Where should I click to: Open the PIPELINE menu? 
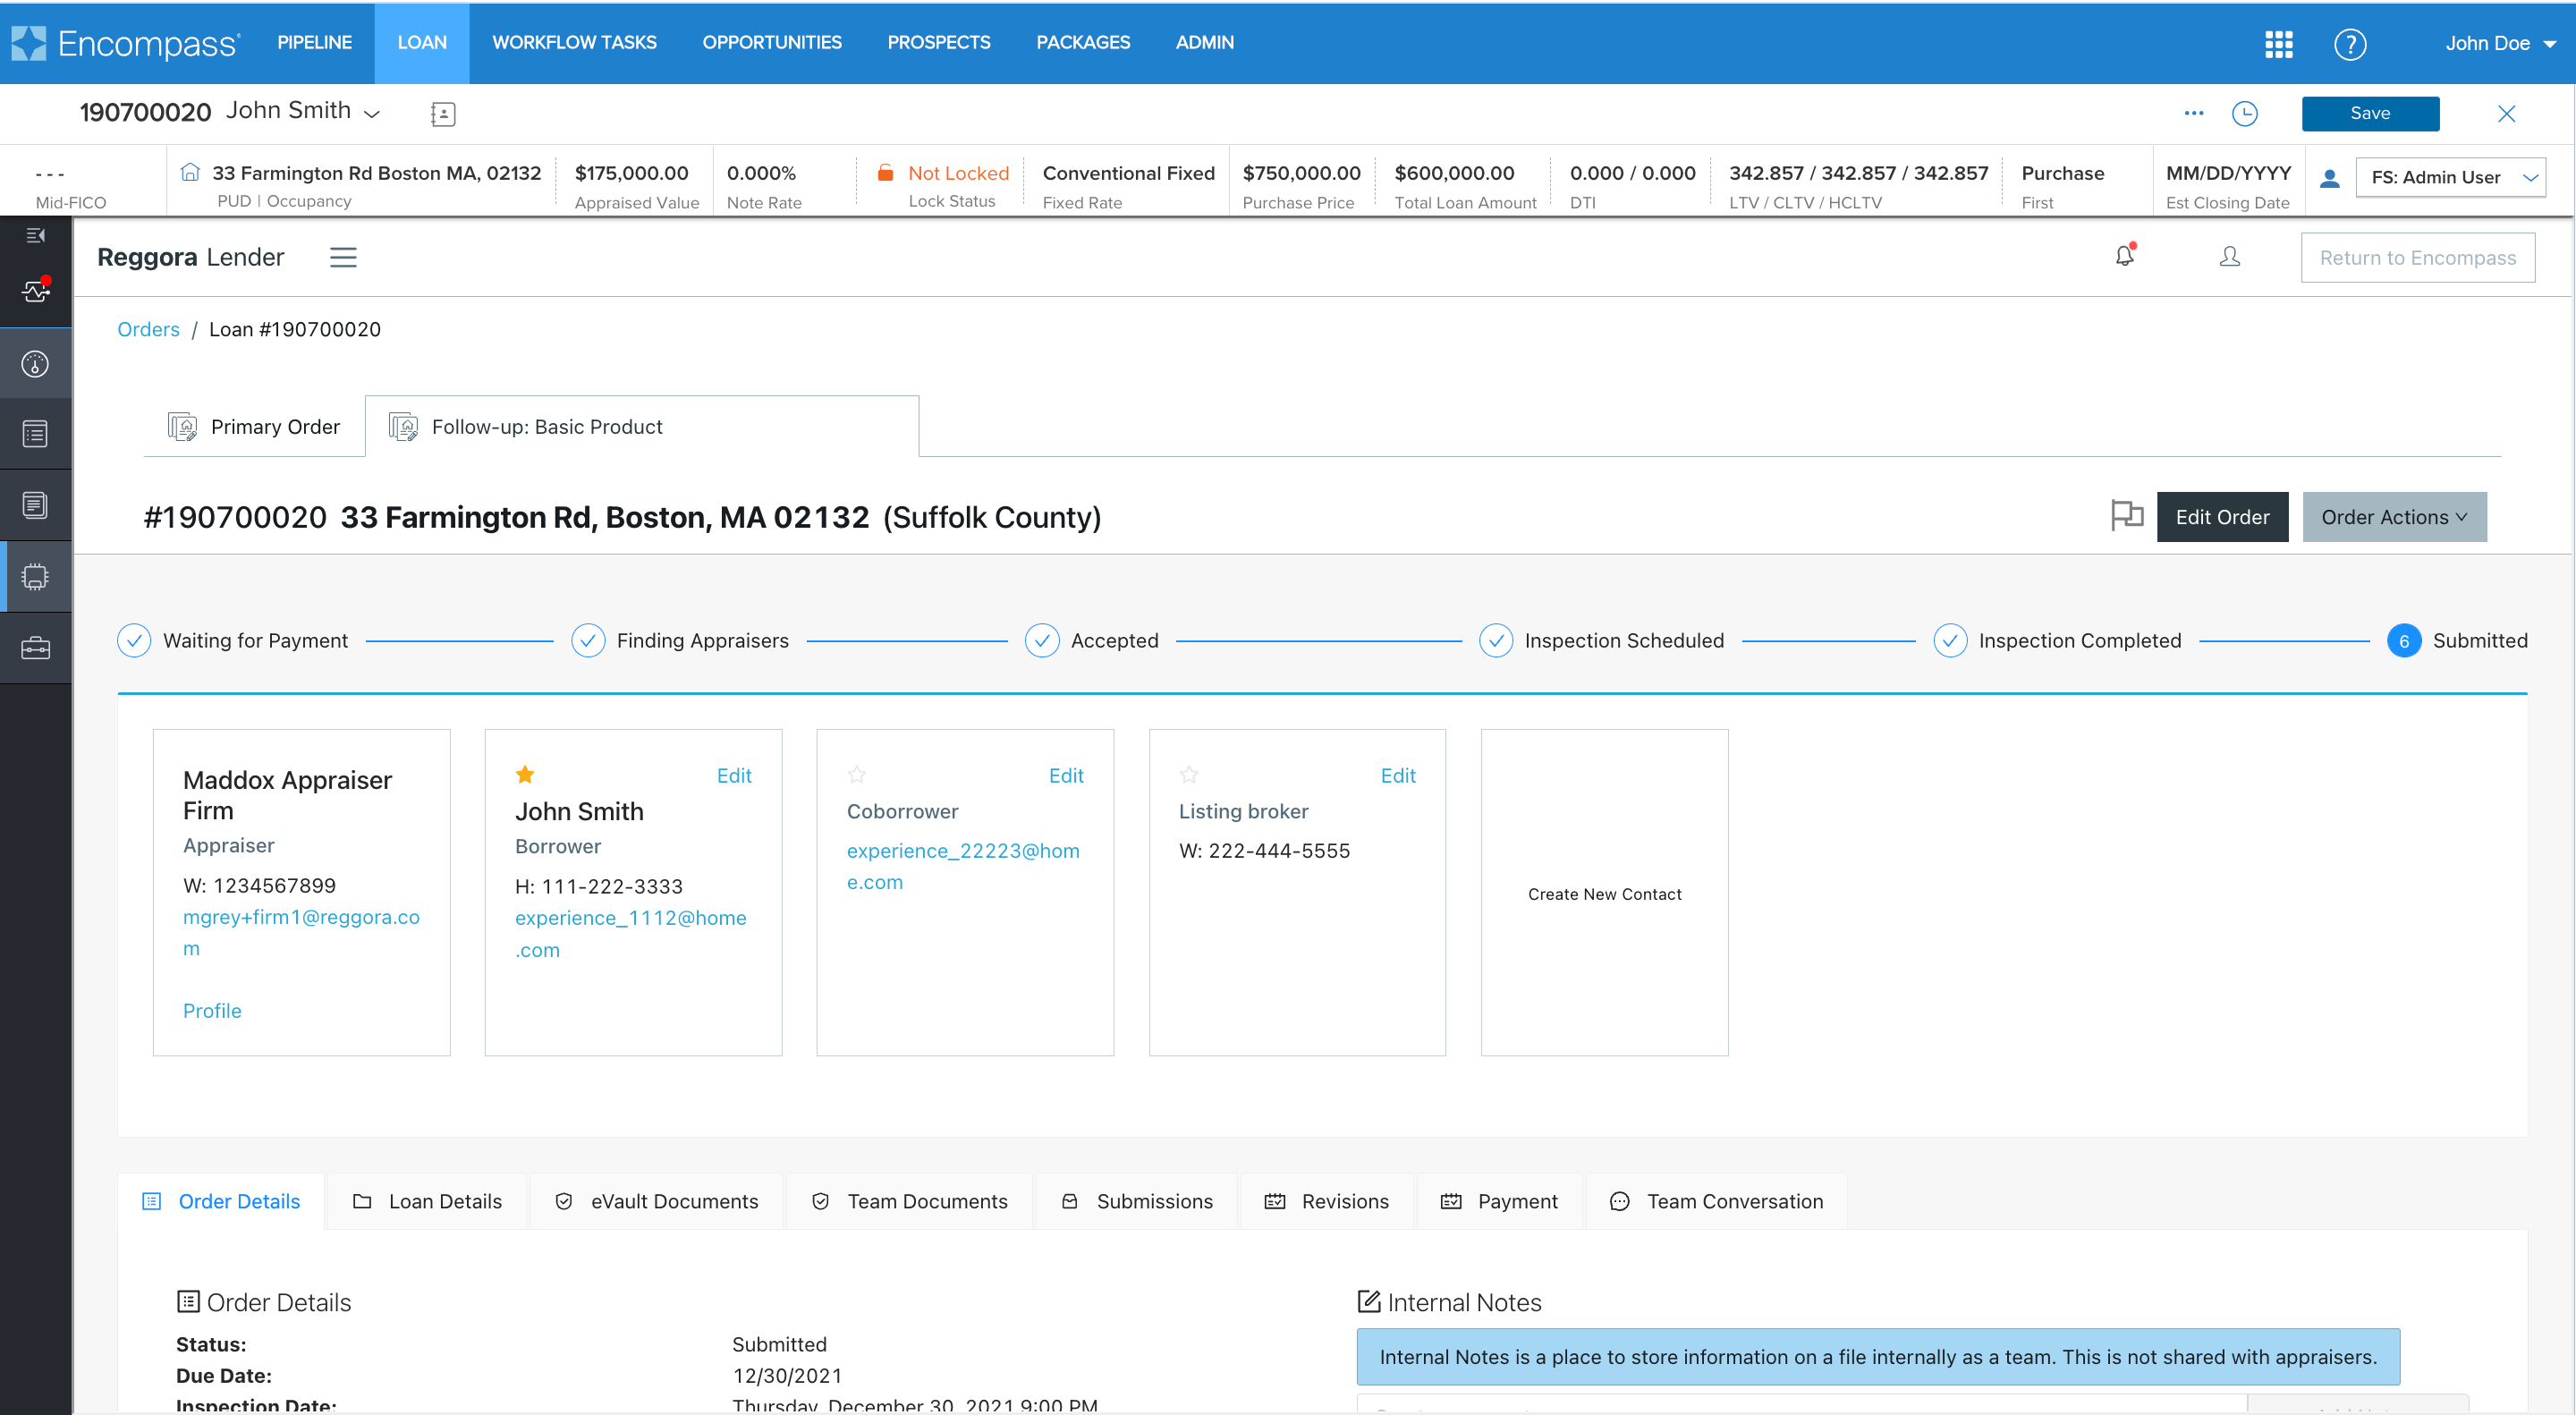(x=314, y=43)
